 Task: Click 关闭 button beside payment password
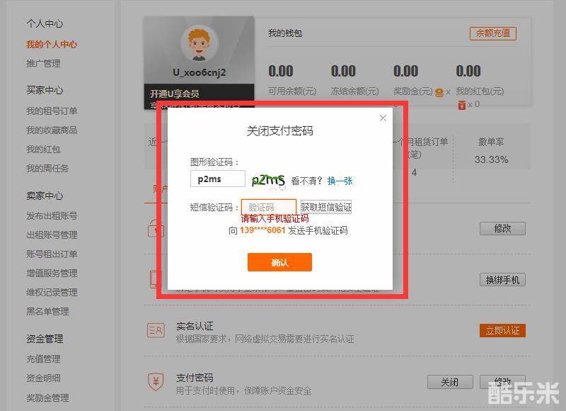pos(449,382)
